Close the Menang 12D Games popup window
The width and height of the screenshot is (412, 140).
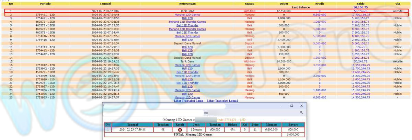coord(301,106)
